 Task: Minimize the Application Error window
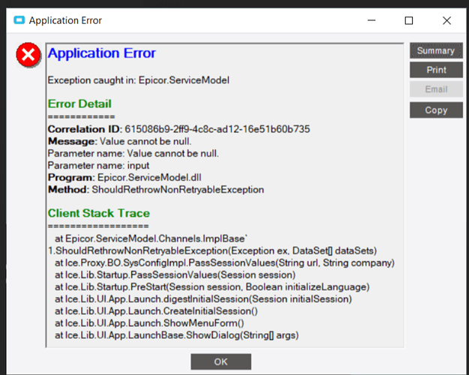pyautogui.click(x=371, y=20)
